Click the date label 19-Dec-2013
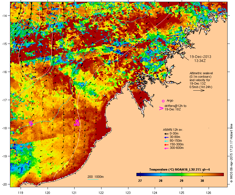235x195 pixels. (x=200, y=57)
